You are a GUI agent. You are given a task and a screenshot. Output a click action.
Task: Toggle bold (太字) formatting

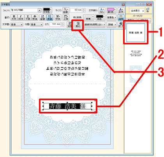click(14, 18)
